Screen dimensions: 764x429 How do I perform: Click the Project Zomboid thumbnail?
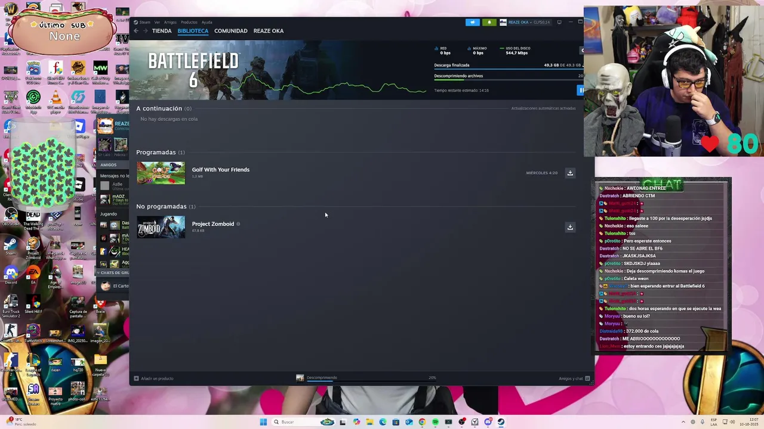coord(161,227)
